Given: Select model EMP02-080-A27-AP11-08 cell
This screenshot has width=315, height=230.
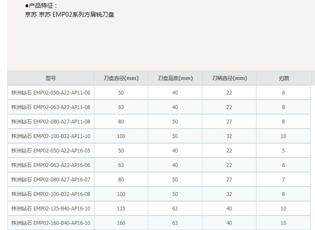Looking at the screenshot, I should tap(51, 121).
